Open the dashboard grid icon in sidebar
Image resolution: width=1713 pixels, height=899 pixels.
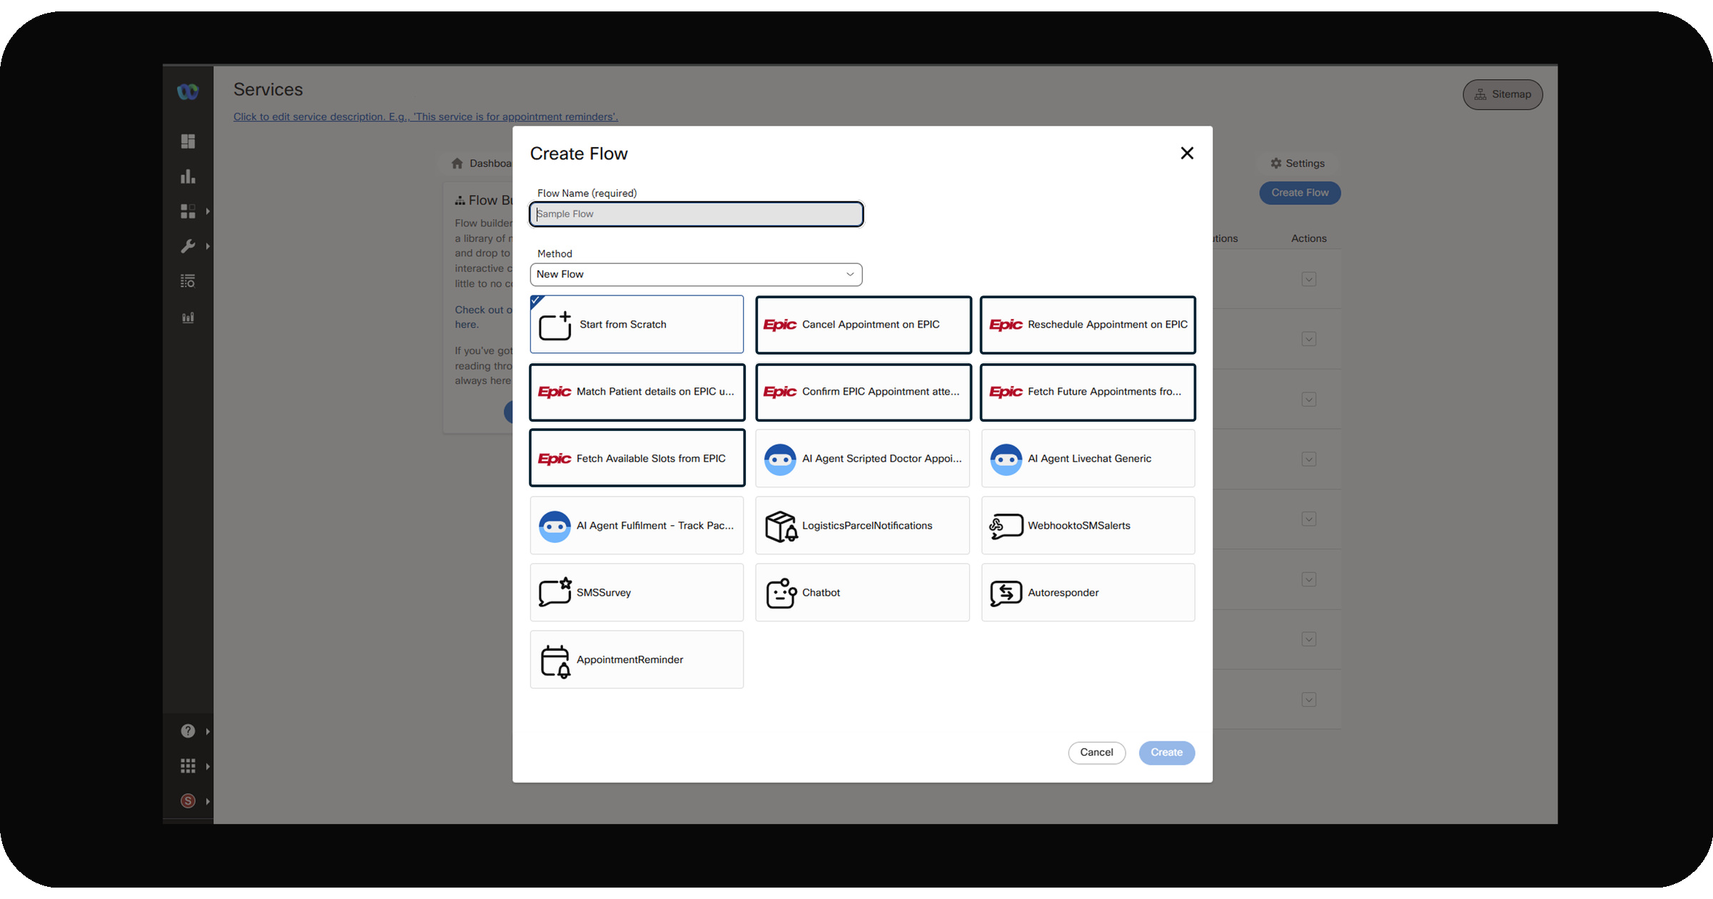coord(188,141)
